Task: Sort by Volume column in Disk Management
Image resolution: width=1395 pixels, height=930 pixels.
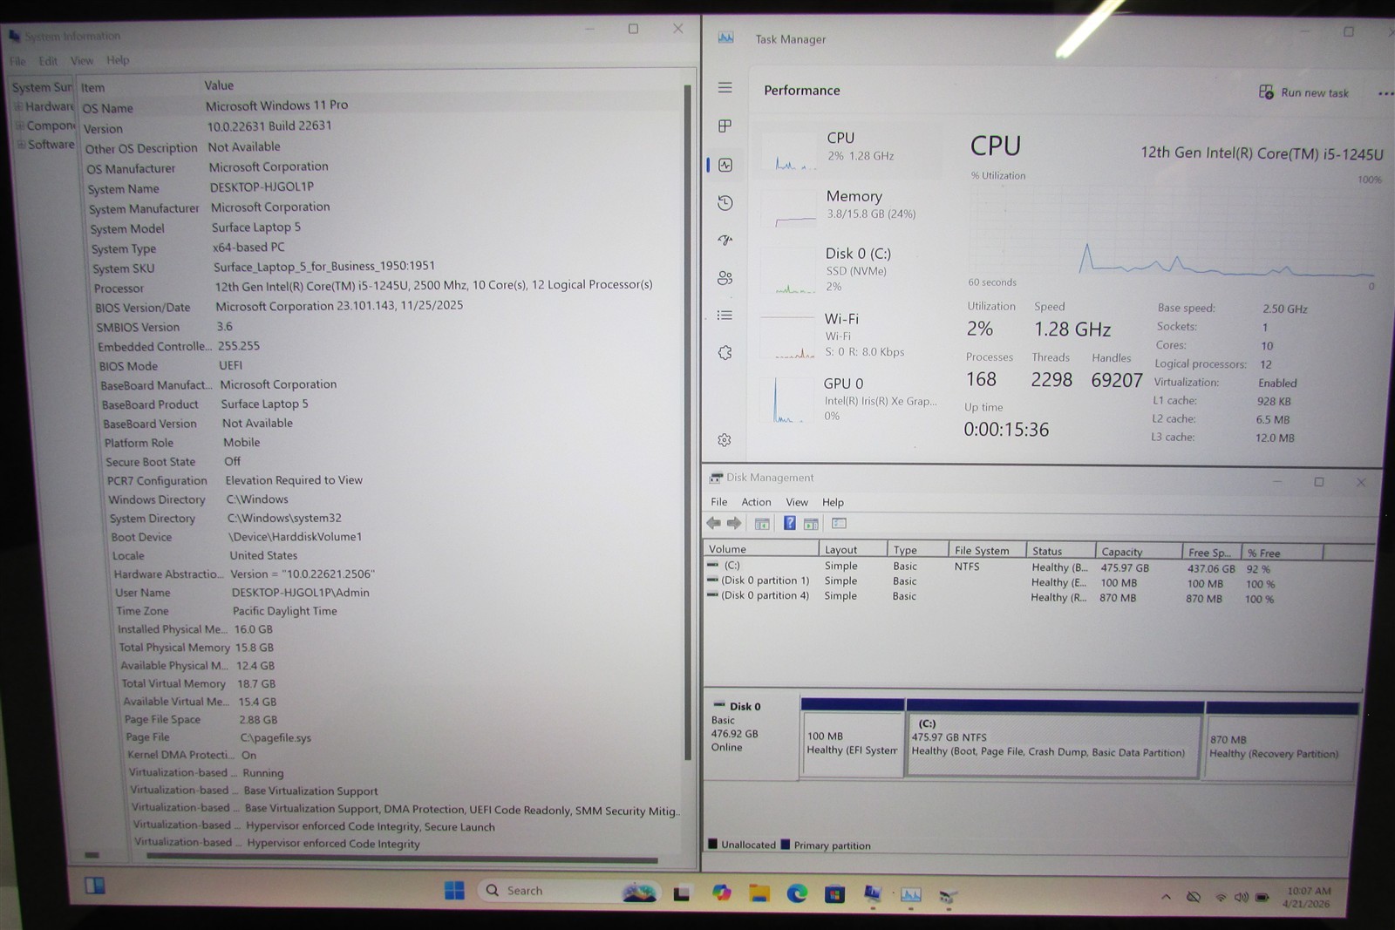Action: pos(761,549)
